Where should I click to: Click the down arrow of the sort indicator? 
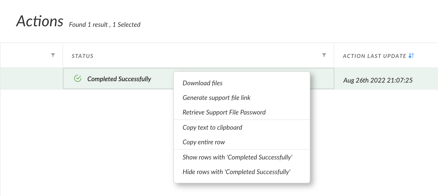click(x=409, y=56)
